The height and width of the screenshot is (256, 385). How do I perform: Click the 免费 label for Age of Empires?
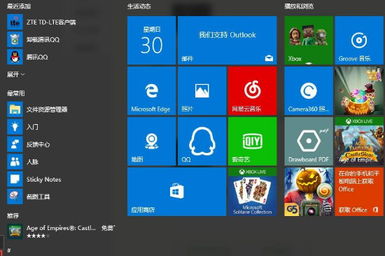(x=108, y=228)
